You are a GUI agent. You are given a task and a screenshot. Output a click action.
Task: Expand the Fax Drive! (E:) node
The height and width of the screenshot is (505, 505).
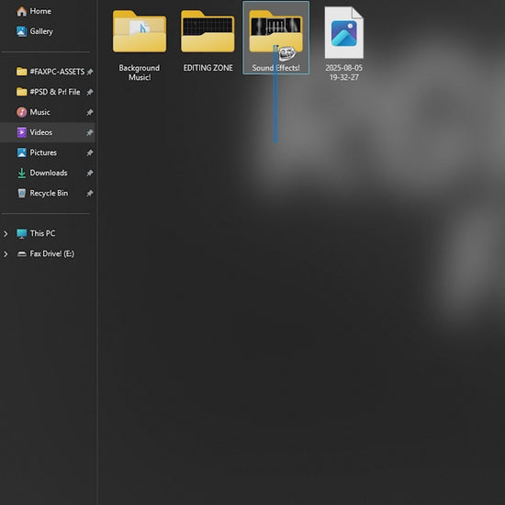pyautogui.click(x=6, y=253)
